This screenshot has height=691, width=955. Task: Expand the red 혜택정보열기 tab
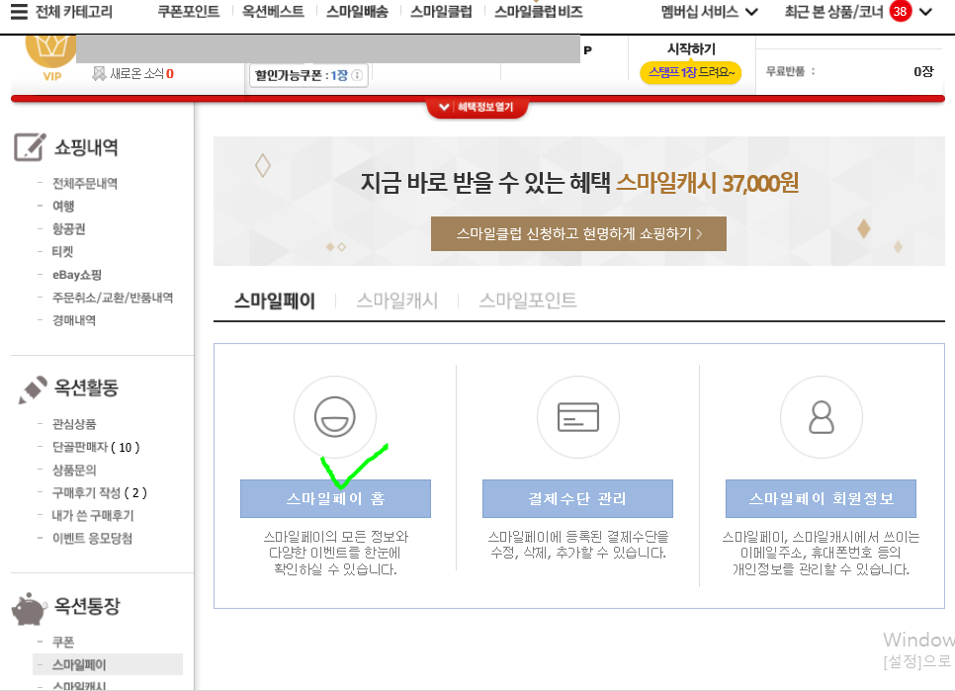pos(477,107)
